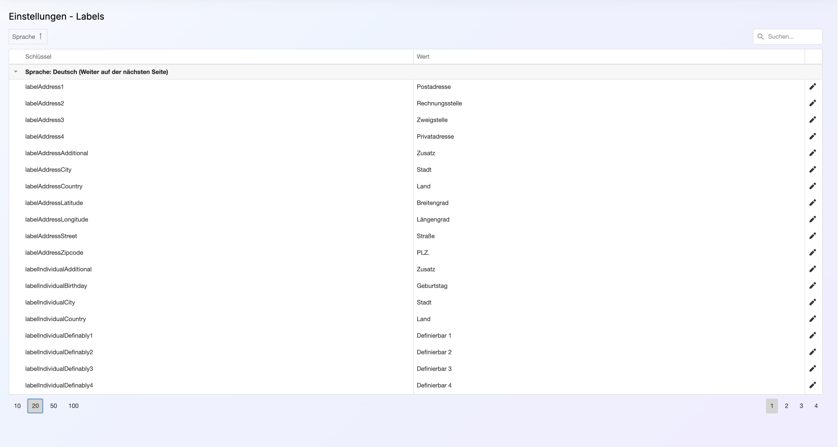Set page size to 50 rows
Viewport: 838px width, 447px height.
pos(54,406)
